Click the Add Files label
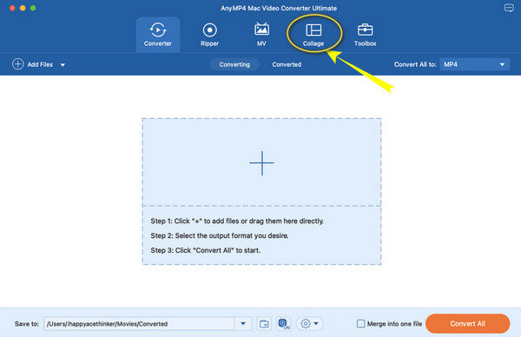This screenshot has width=521, height=337. tap(40, 64)
